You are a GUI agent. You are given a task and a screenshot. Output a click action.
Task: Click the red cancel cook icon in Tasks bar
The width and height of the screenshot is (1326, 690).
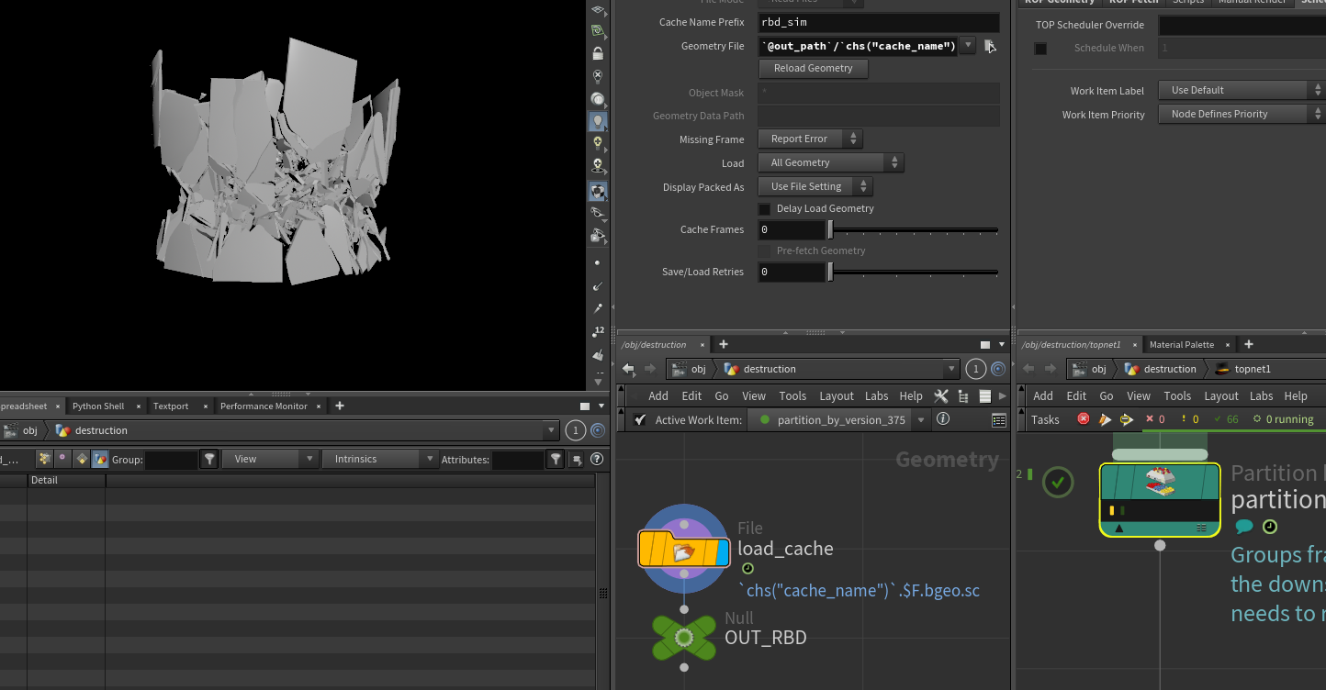(x=1084, y=419)
